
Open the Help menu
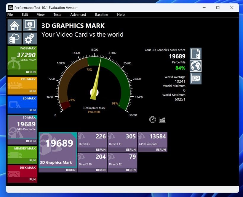click(121, 15)
